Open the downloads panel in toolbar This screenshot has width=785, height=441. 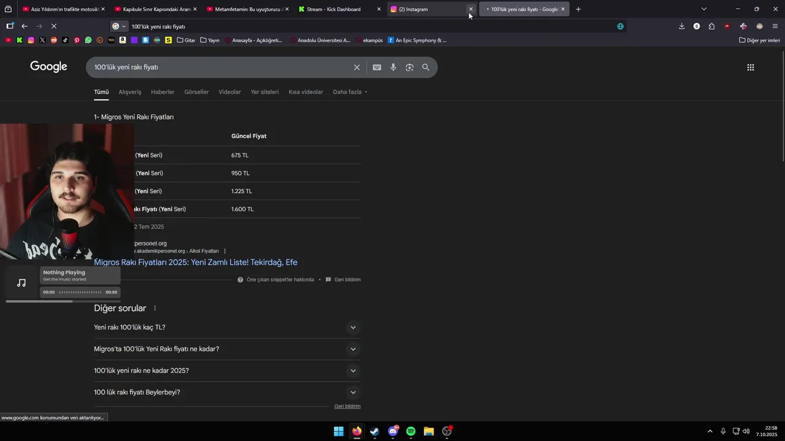point(681,26)
